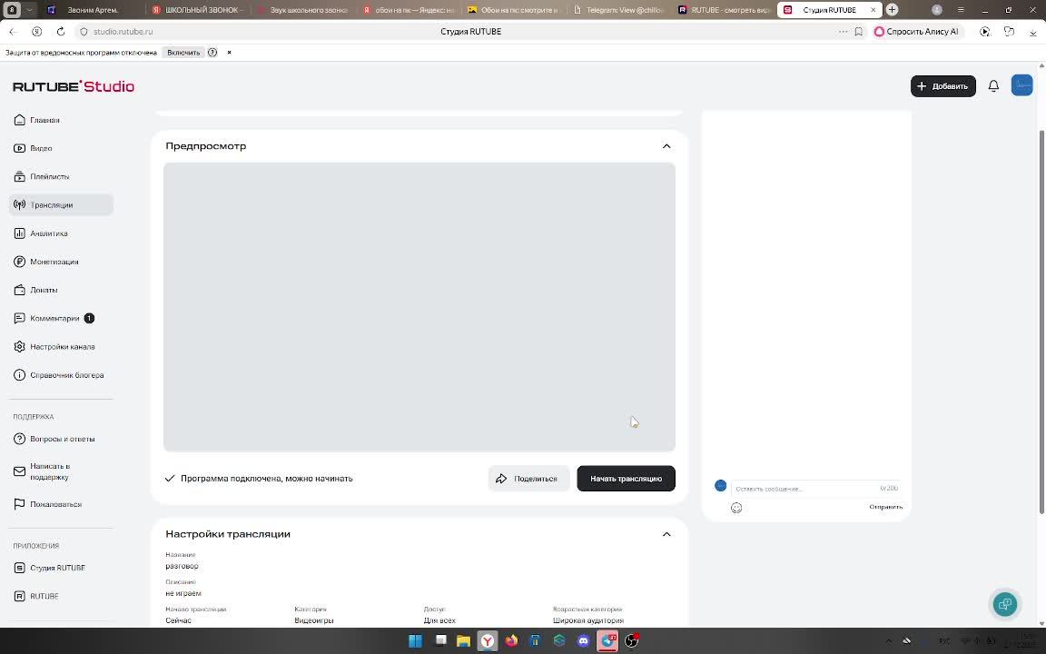Open Firefox from taskbar

click(512, 641)
